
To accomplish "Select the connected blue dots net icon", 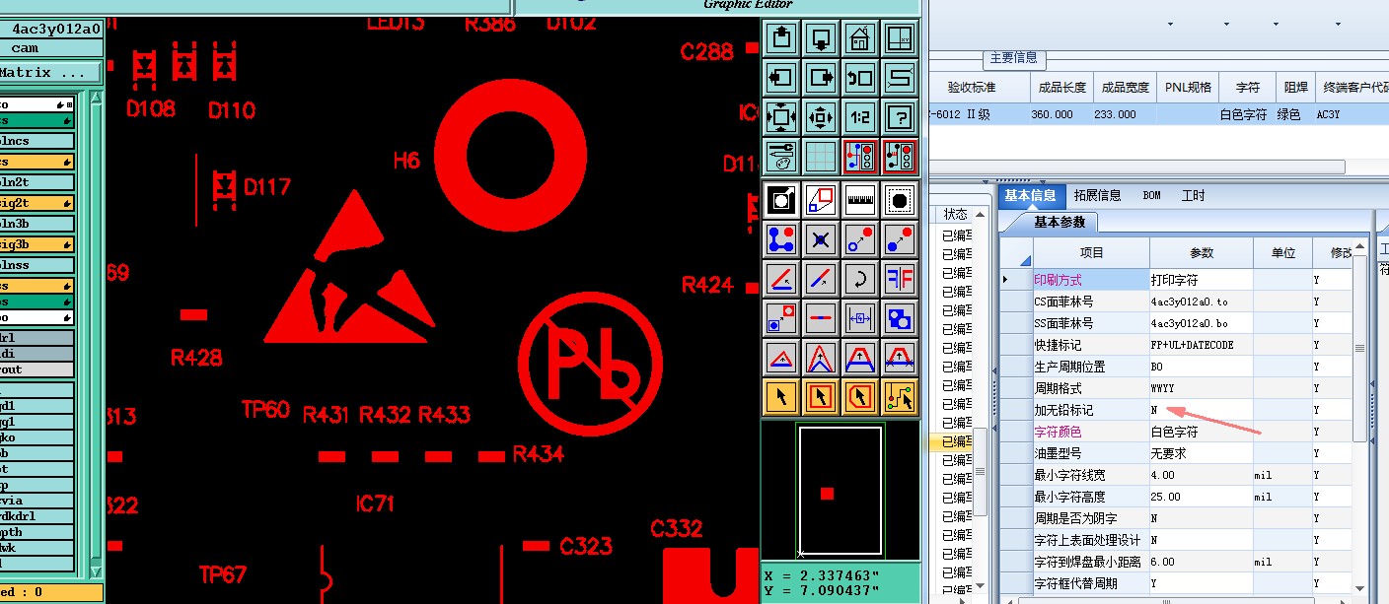I will (781, 239).
